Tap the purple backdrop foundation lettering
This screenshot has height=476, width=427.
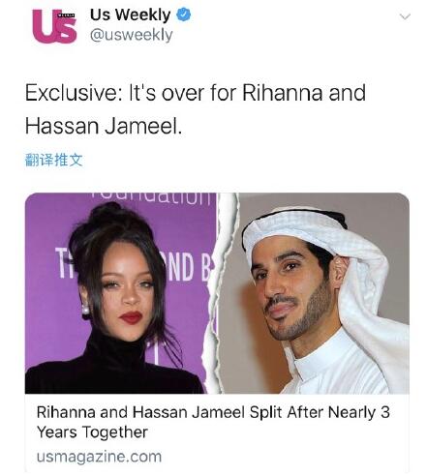[150, 197]
